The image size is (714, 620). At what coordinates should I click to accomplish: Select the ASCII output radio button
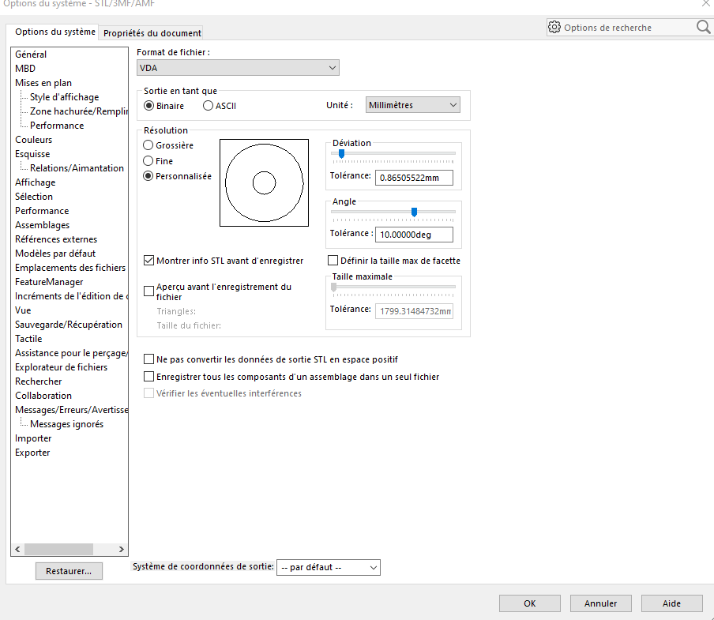pos(209,105)
